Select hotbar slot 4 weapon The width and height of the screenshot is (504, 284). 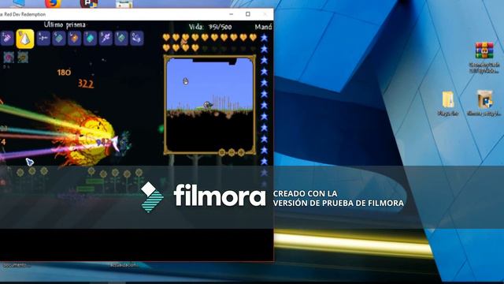pos(43,39)
